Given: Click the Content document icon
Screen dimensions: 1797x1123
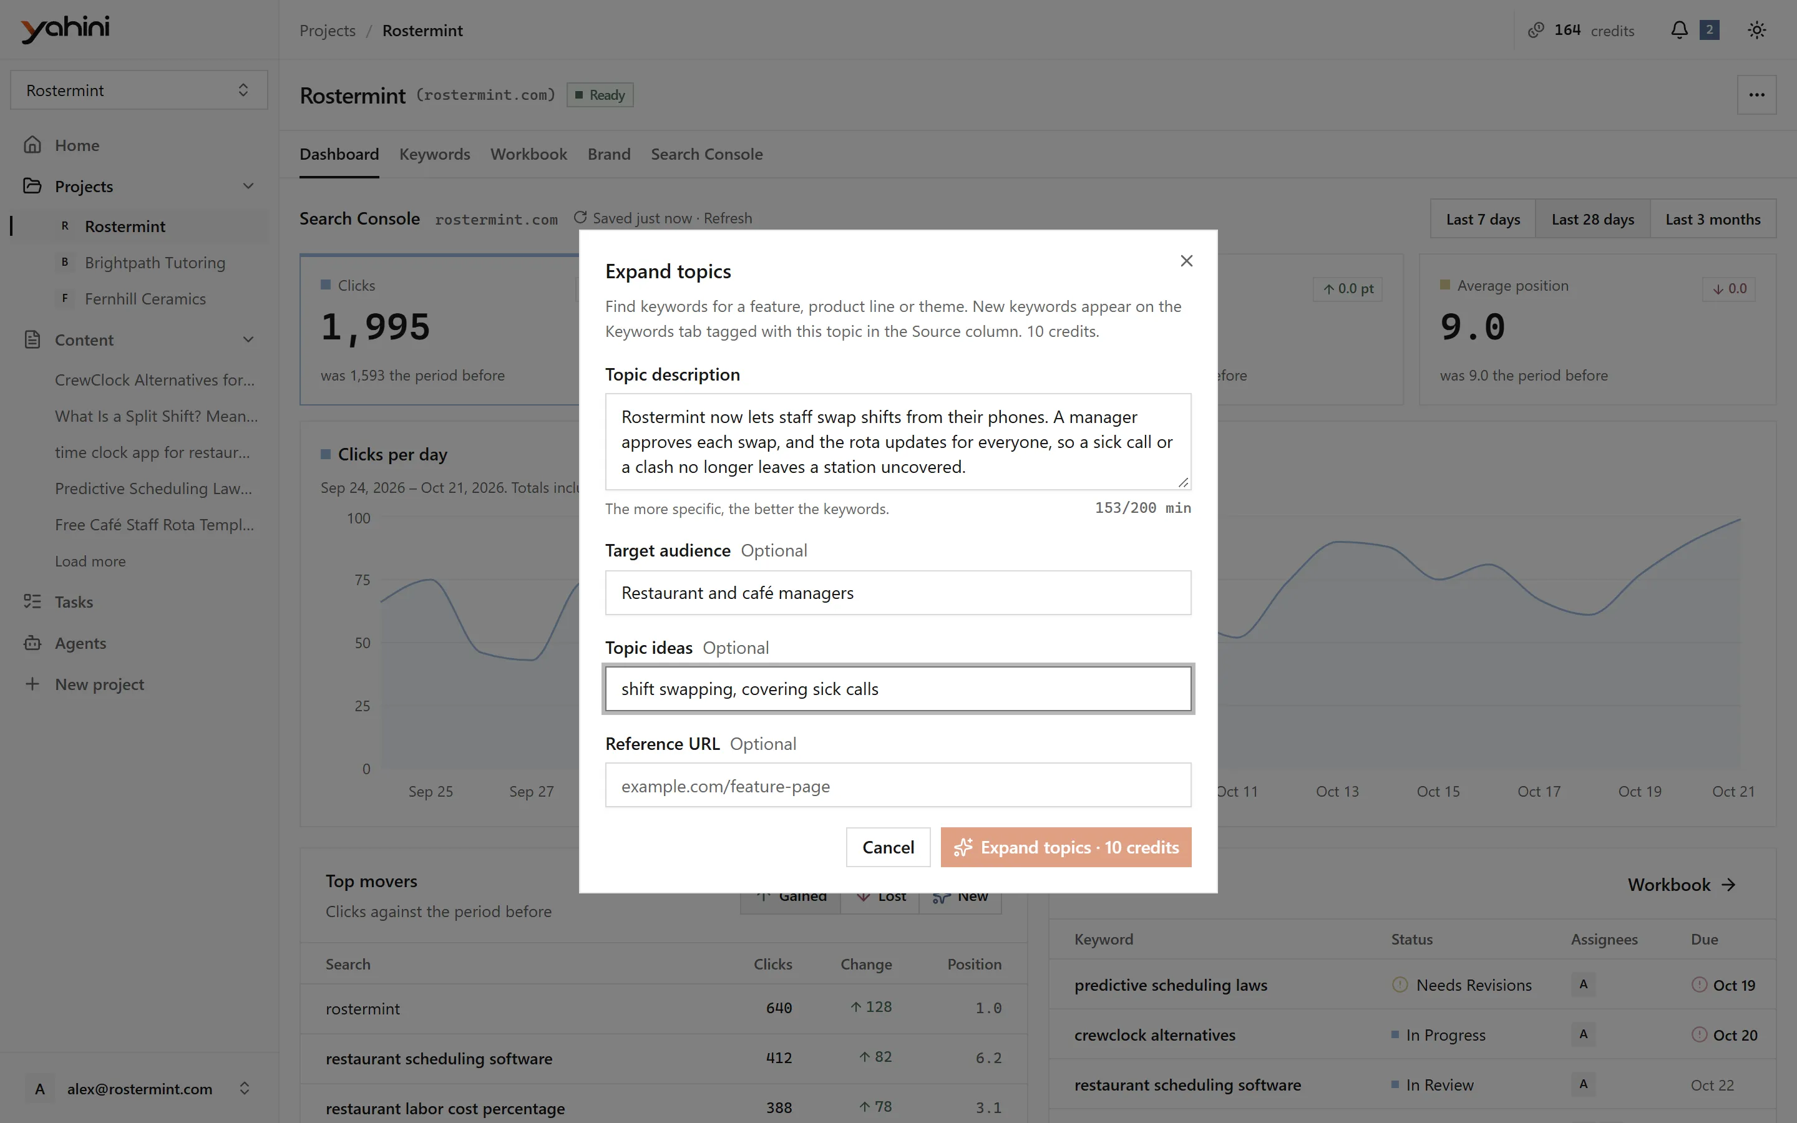Looking at the screenshot, I should pos(32,339).
